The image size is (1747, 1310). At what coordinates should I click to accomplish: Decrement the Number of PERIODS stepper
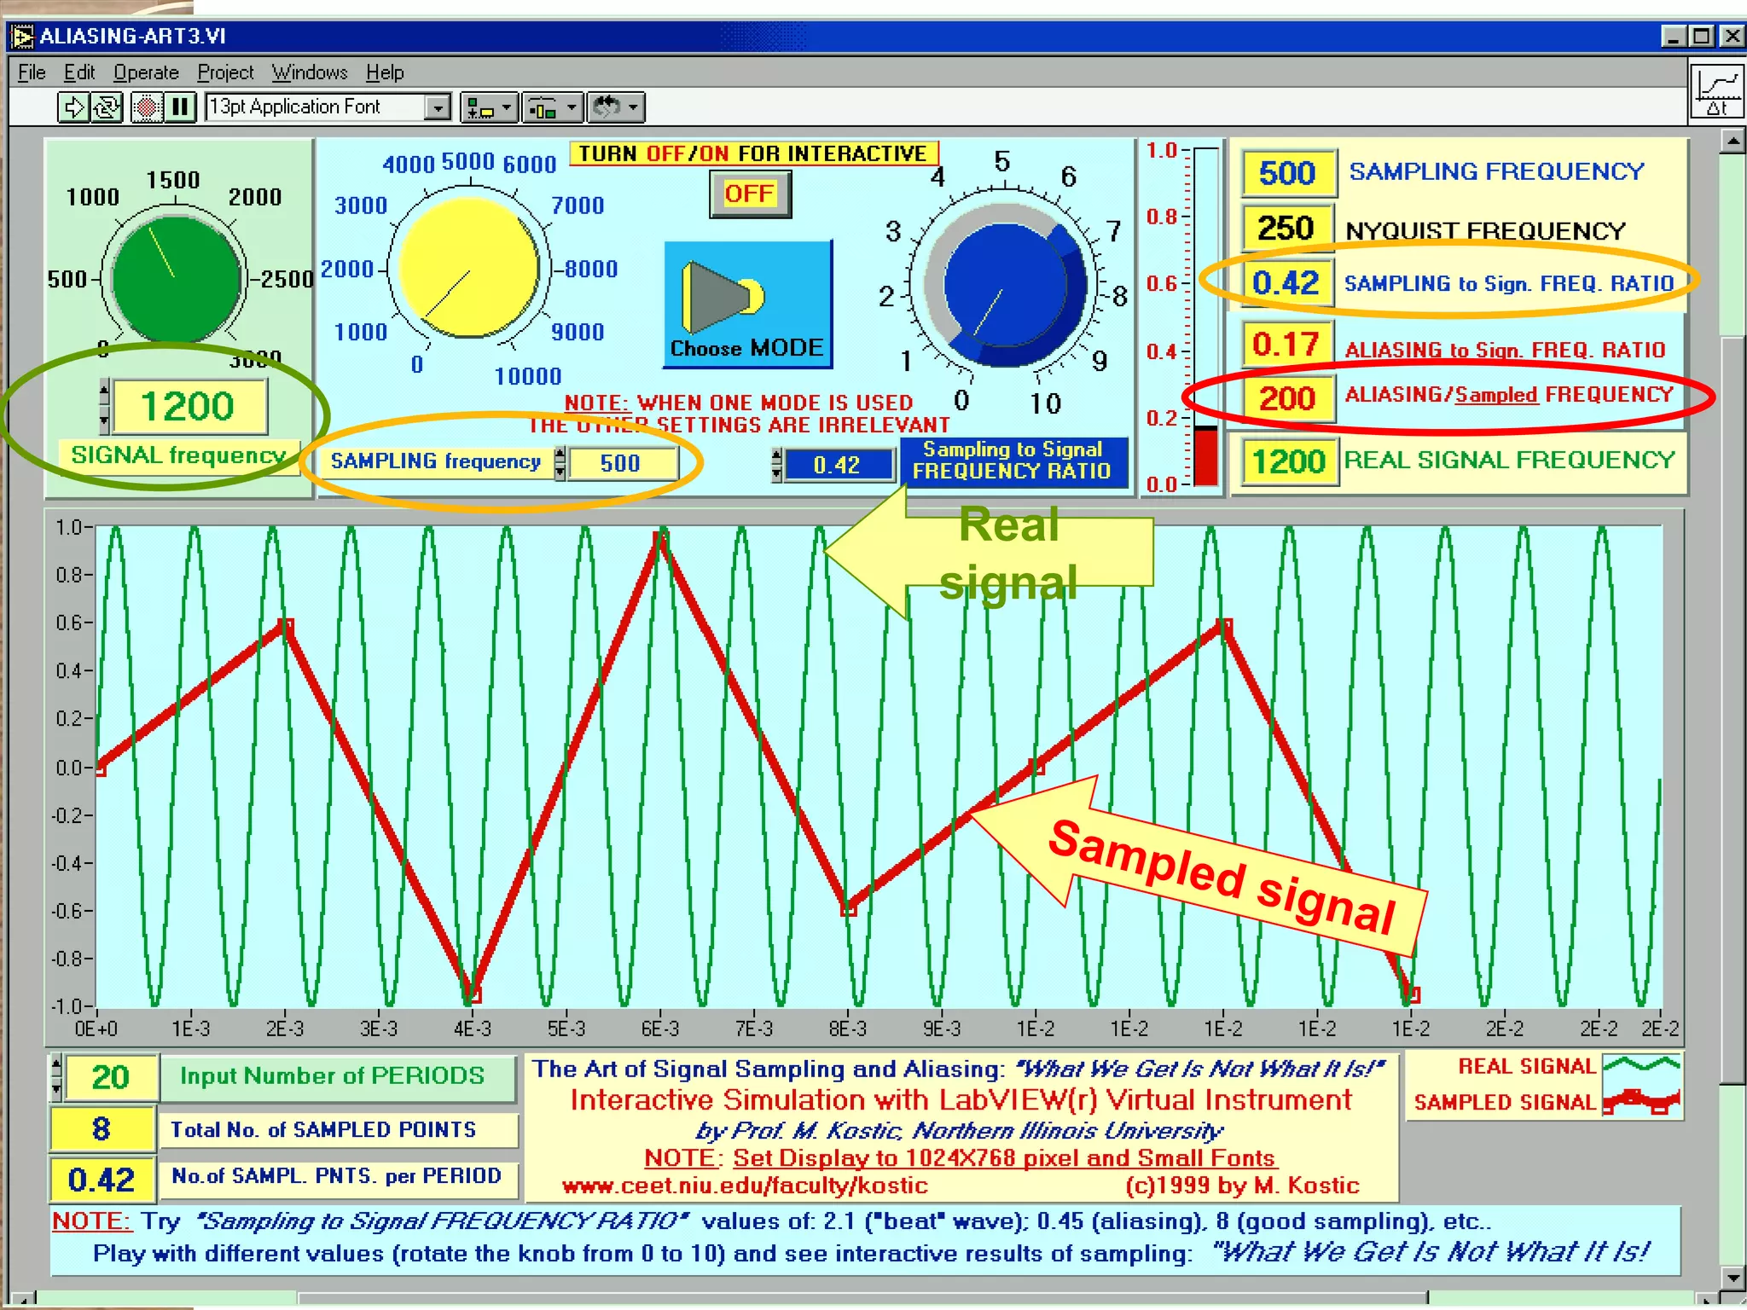click(x=56, y=1089)
